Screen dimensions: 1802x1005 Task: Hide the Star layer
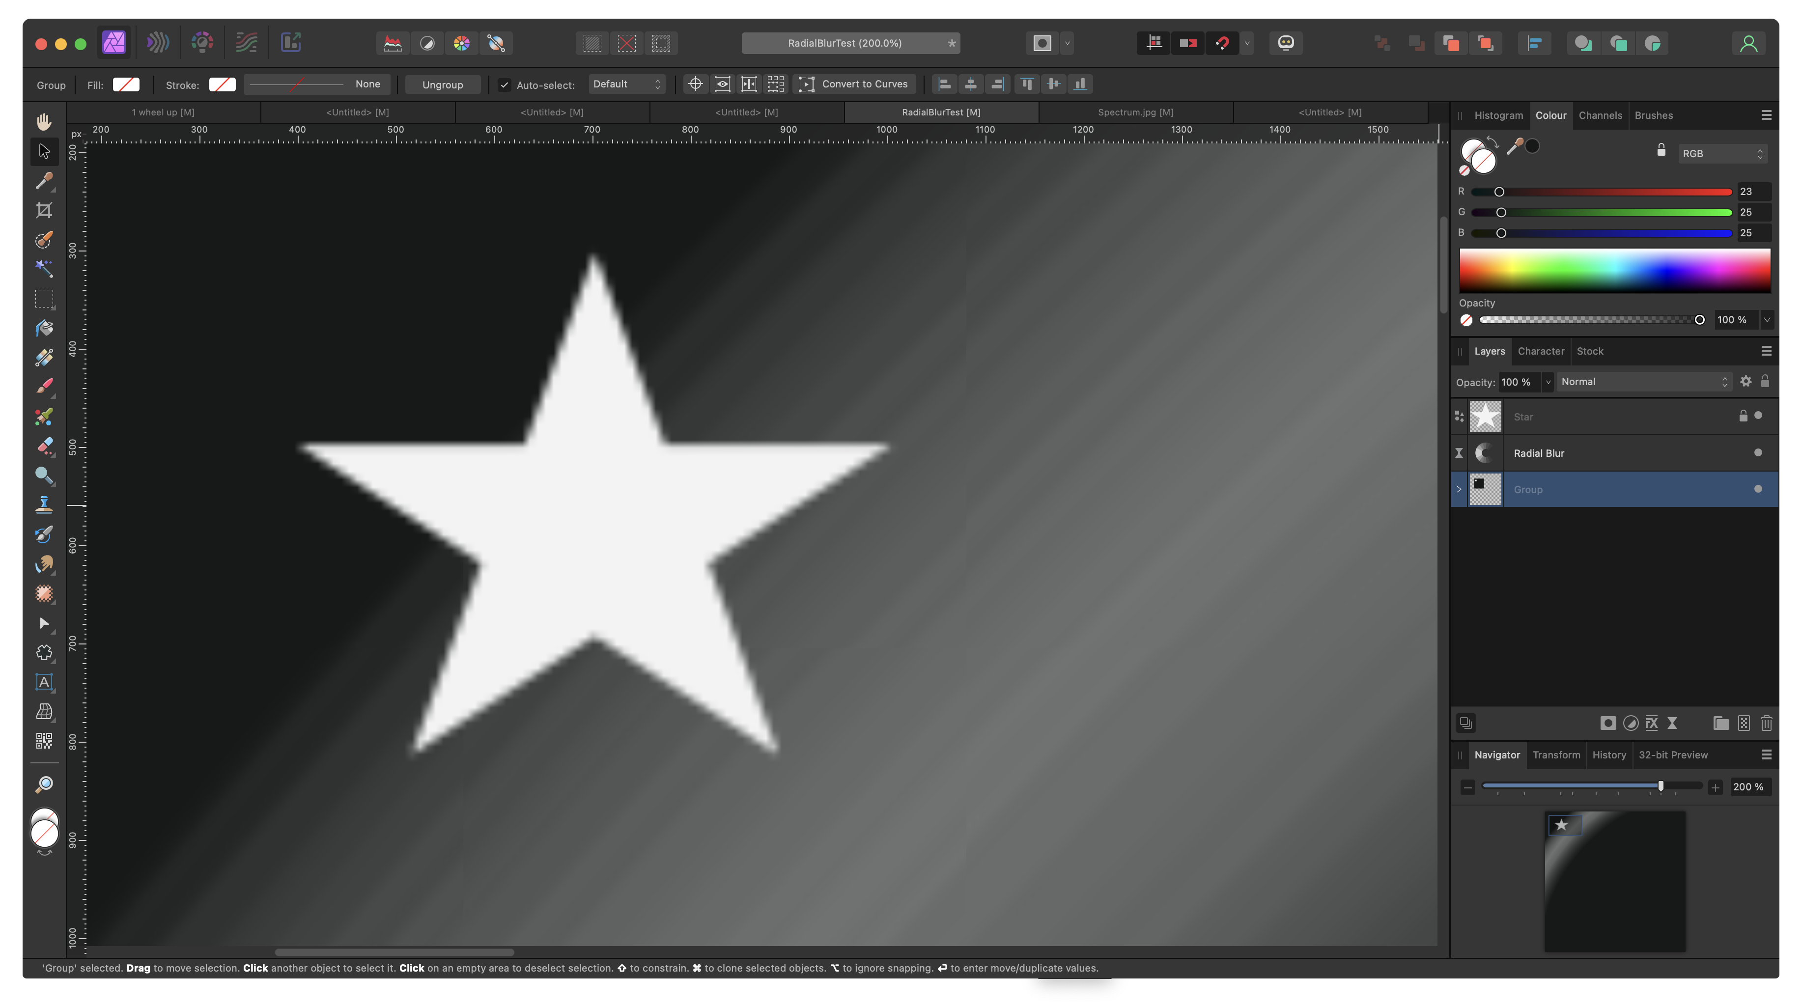[x=1758, y=416]
